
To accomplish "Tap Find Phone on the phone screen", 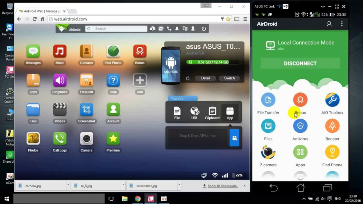I will pos(332,152).
